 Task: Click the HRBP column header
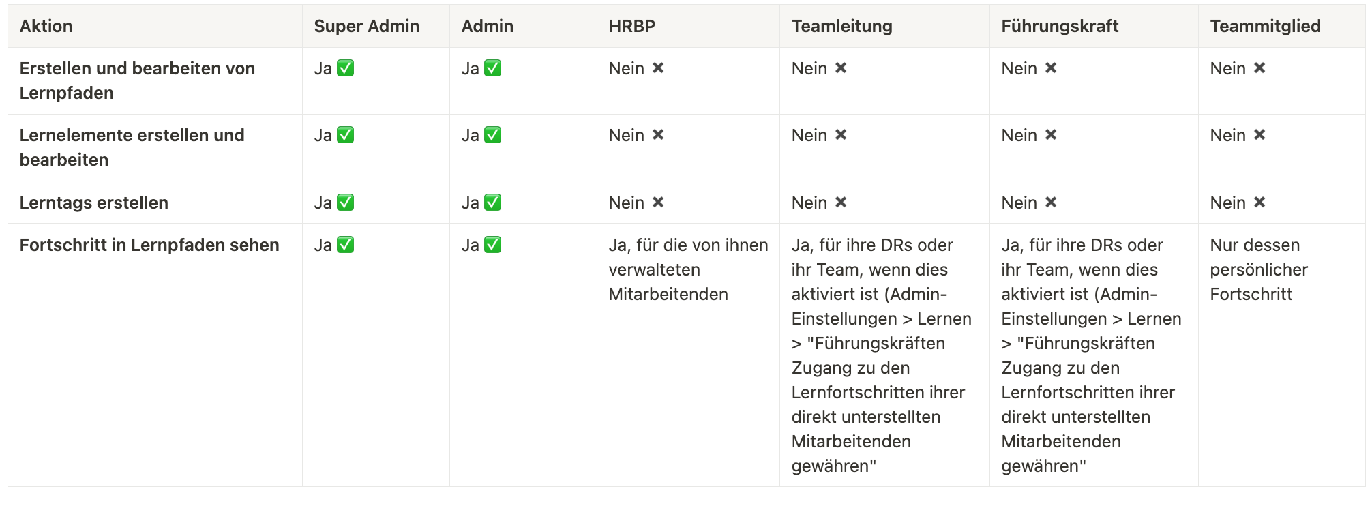(x=631, y=26)
